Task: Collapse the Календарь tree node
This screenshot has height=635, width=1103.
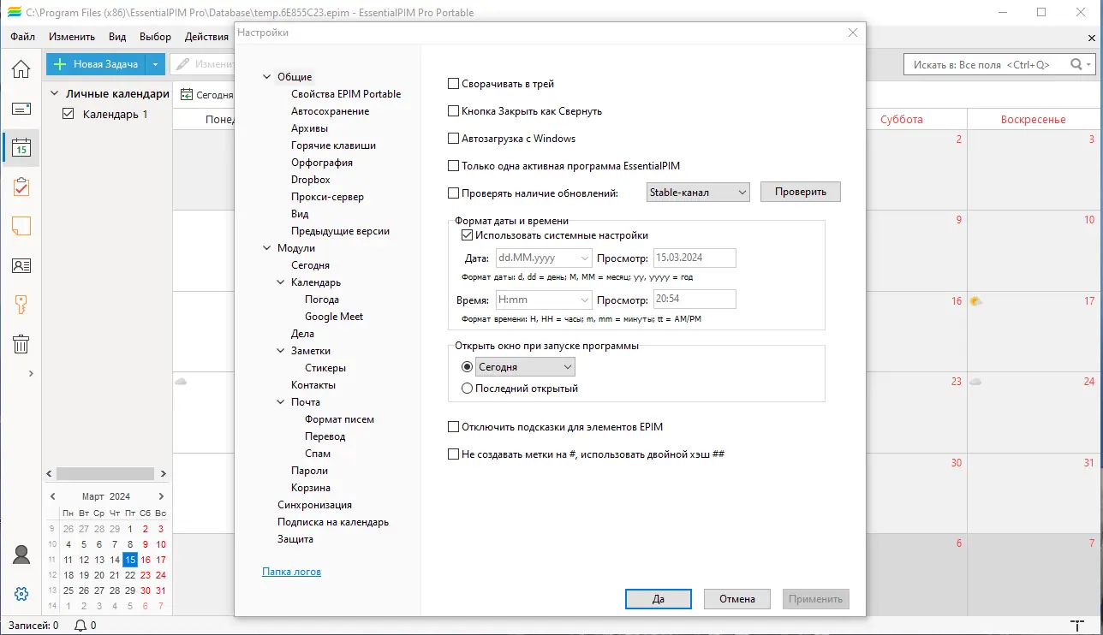Action: [x=282, y=282]
